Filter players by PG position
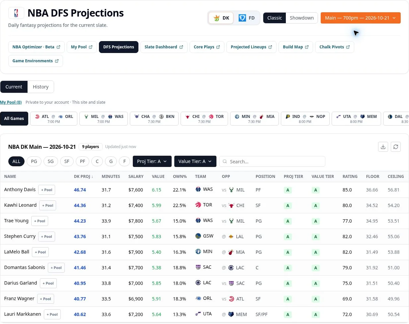Viewport: 409px width, 324px height. pyautogui.click(x=34, y=161)
